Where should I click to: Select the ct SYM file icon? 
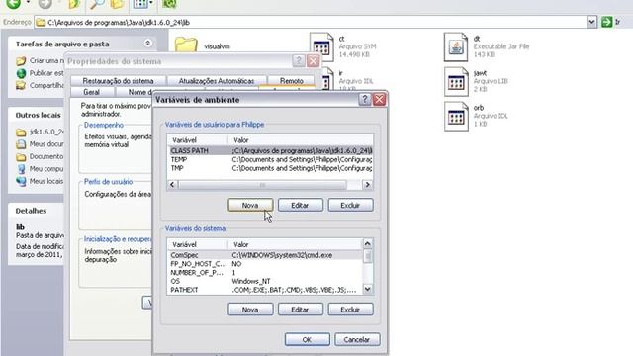[321, 46]
